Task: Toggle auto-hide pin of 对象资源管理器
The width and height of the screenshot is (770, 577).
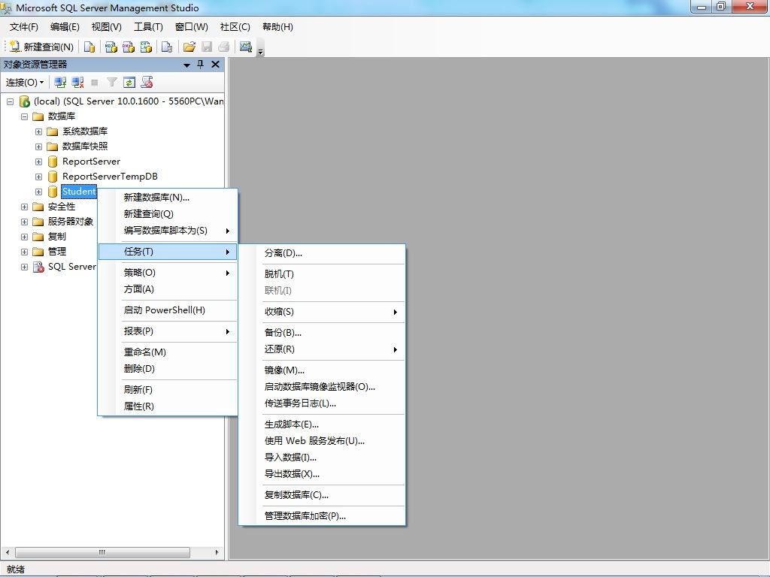Action: pyautogui.click(x=200, y=65)
